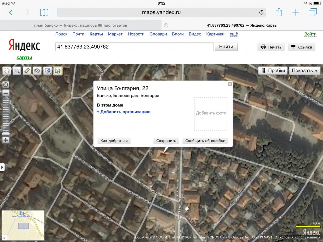The width and height of the screenshot is (323, 242).
Task: Open Блоги link in top navigation
Action: (x=178, y=34)
